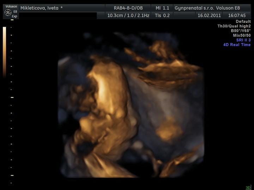
Task: Click the green 3D indicator icon
Action: [x=248, y=188]
